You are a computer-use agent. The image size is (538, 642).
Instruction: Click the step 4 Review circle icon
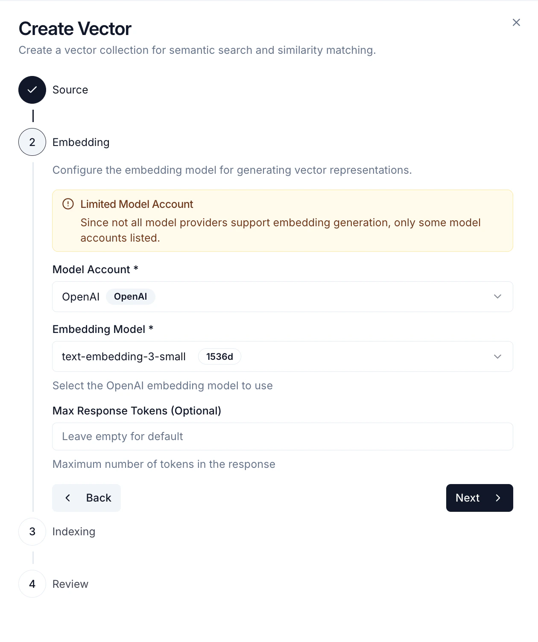point(32,584)
